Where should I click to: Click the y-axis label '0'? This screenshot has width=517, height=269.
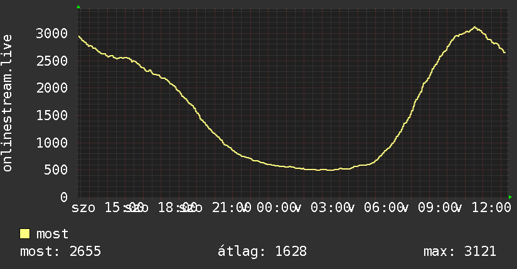click(x=64, y=197)
